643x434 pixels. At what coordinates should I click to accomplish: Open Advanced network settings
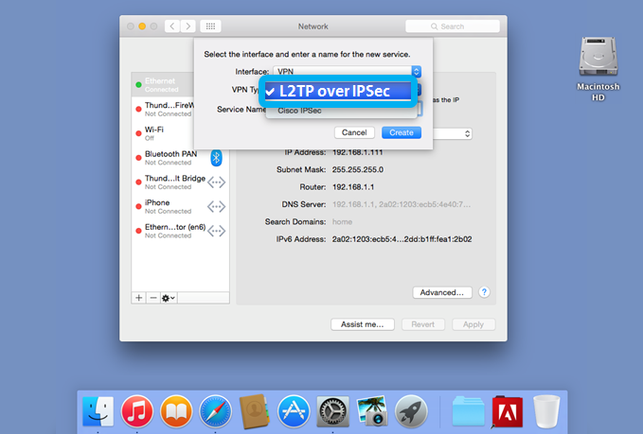[x=442, y=292]
